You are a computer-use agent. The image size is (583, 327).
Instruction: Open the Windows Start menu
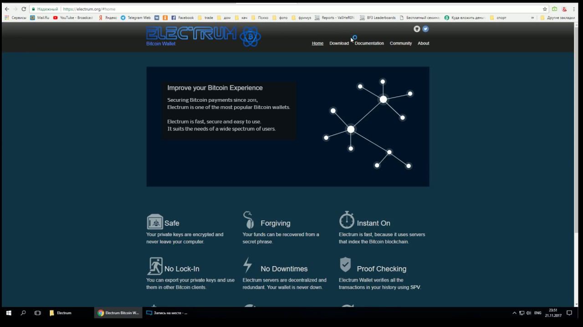pyautogui.click(x=8, y=313)
